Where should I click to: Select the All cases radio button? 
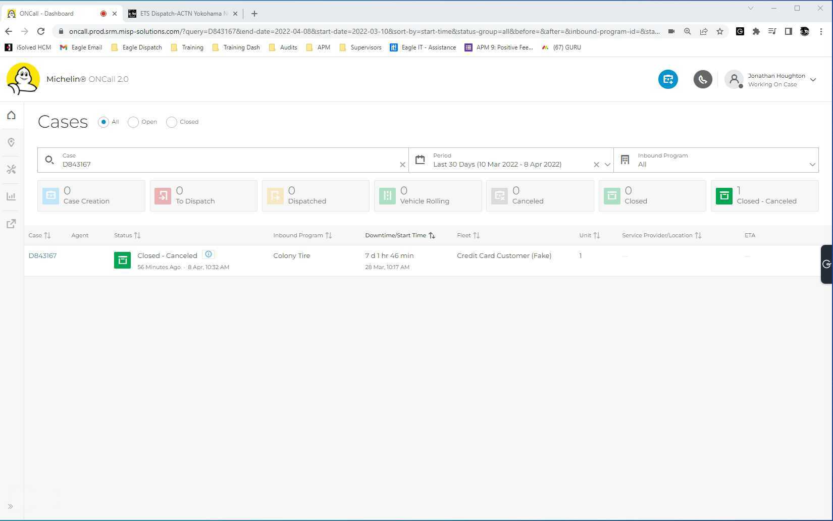[x=103, y=122]
